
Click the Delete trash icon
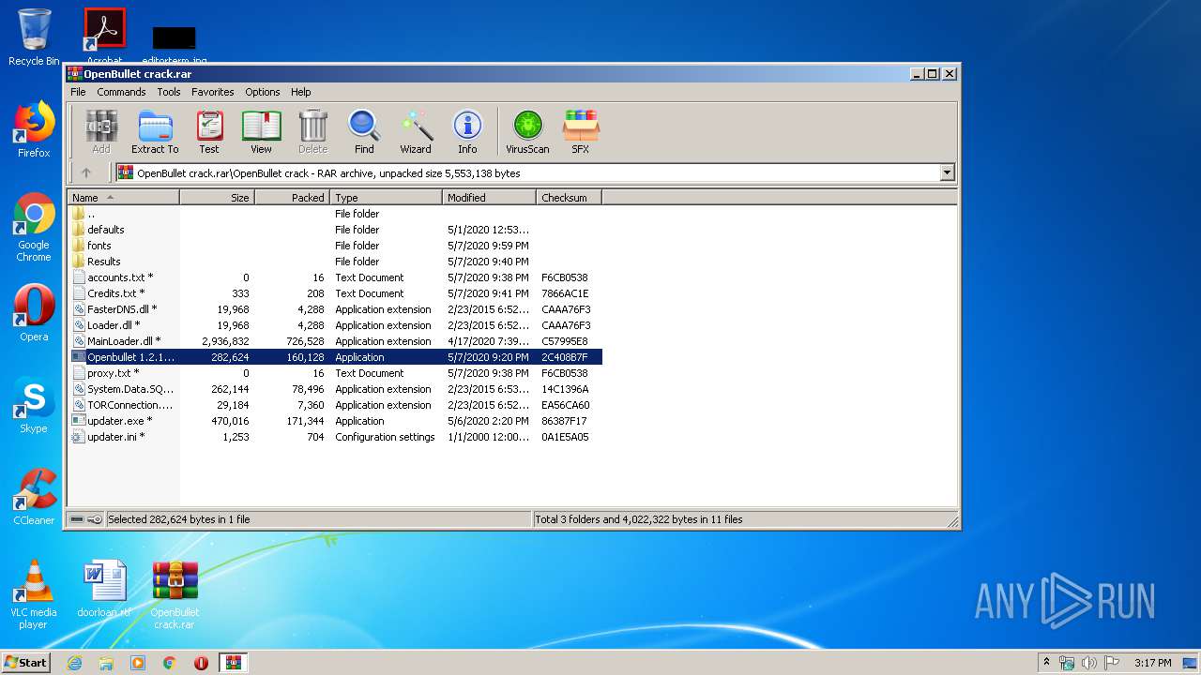(x=312, y=131)
